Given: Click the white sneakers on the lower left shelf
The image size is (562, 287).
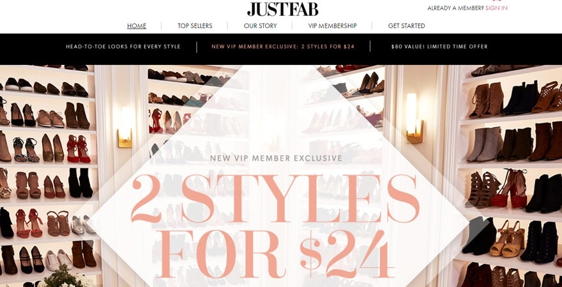Looking at the screenshot, I should (x=59, y=260).
